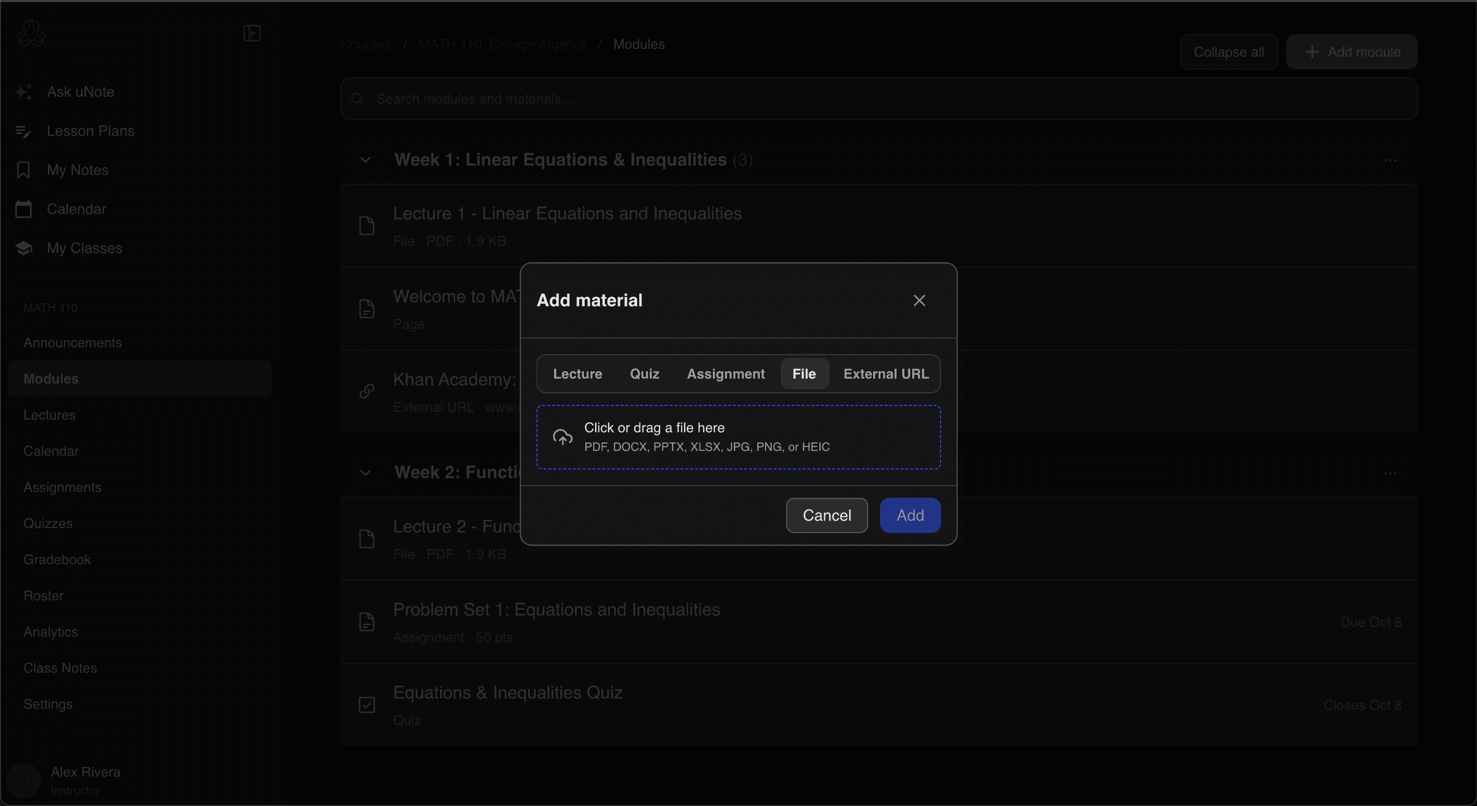Image resolution: width=1477 pixels, height=806 pixels.
Task: Click the Lecture 1 file icon
Action: (x=366, y=226)
